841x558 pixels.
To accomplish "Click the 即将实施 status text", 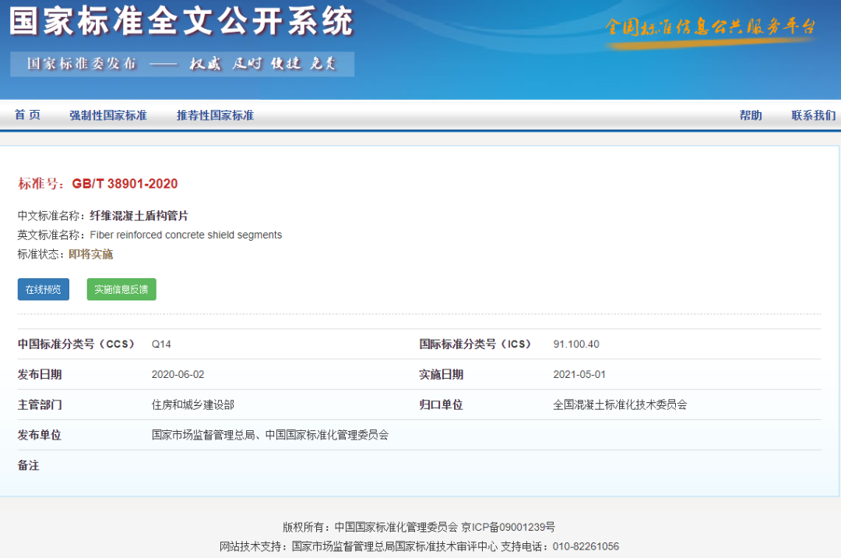I will tap(90, 254).
